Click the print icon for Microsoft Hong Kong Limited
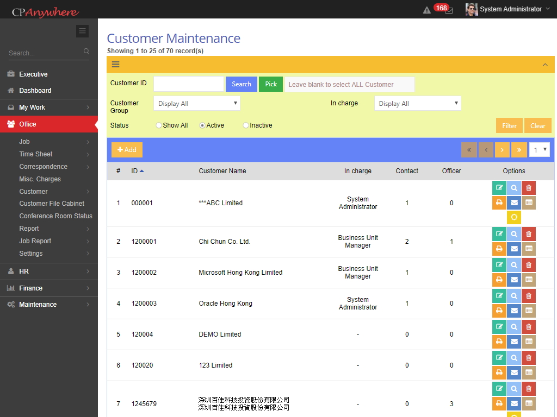This screenshot has height=417, width=557. click(x=499, y=280)
